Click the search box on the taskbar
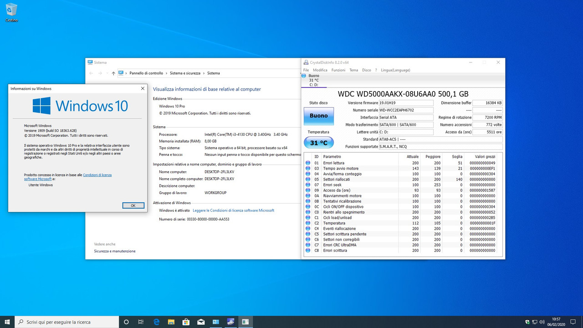The image size is (583, 328). 66,322
